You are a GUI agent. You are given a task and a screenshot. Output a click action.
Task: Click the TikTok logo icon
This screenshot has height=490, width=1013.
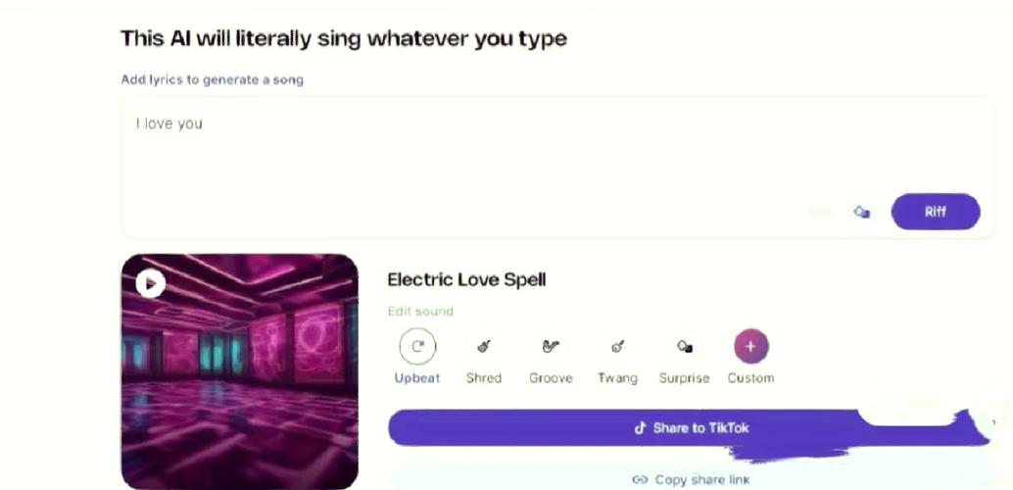pyautogui.click(x=641, y=428)
